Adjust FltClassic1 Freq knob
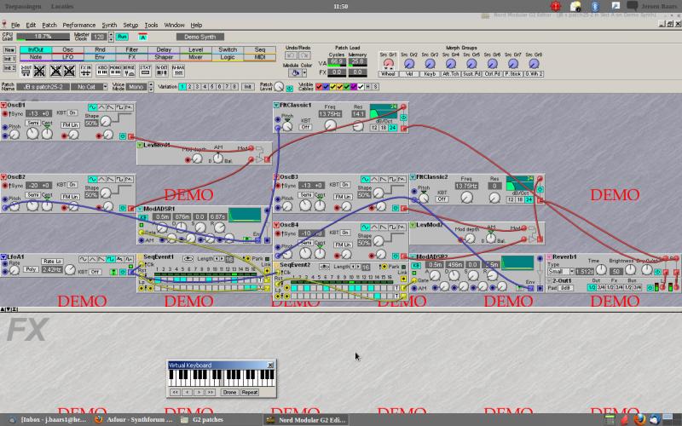The width and height of the screenshot is (682, 426). tap(330, 125)
